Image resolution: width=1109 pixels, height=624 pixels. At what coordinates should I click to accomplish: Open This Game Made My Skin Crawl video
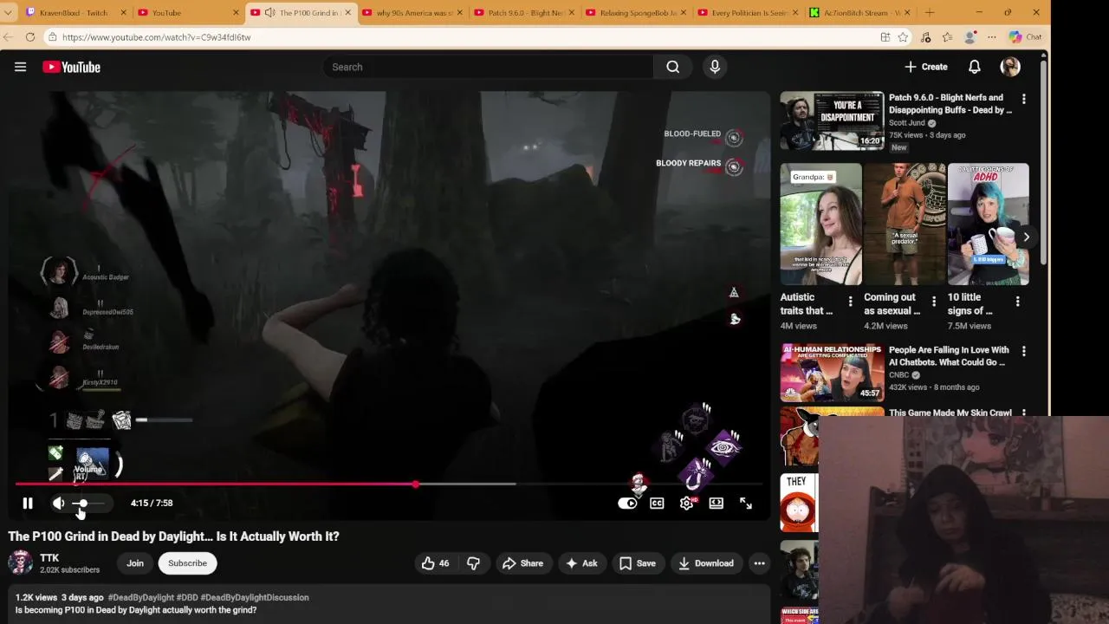point(950,413)
